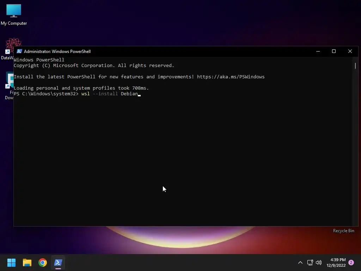Minimize the PowerShell window
The height and width of the screenshot is (271, 361).
point(318,51)
